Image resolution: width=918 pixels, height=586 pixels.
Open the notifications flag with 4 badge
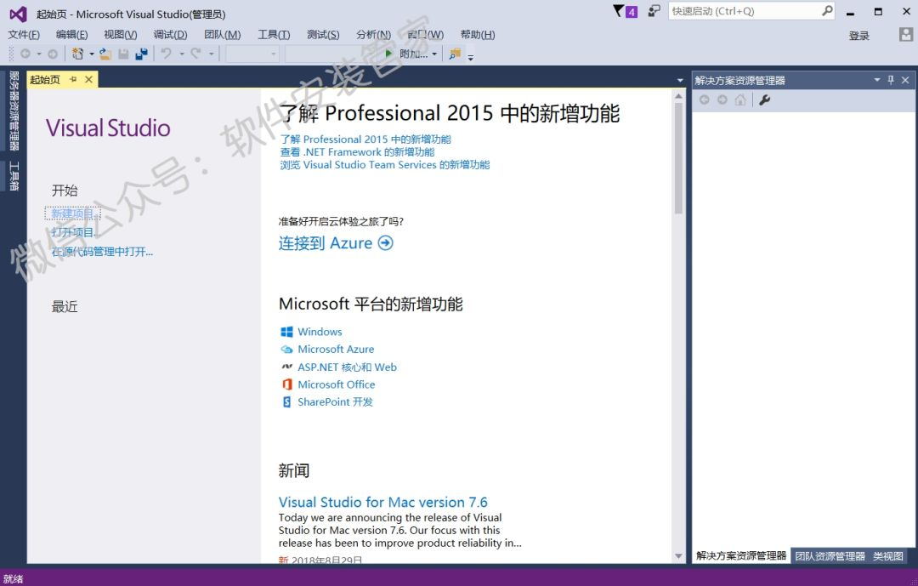625,11
